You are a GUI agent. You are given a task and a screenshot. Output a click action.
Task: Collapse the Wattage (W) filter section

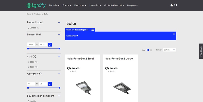[x=59, y=74]
